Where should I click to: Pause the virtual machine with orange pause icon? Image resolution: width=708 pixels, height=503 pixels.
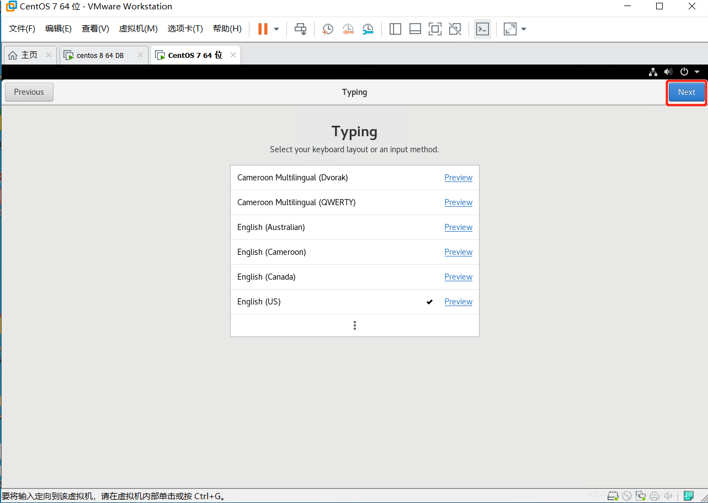[263, 29]
